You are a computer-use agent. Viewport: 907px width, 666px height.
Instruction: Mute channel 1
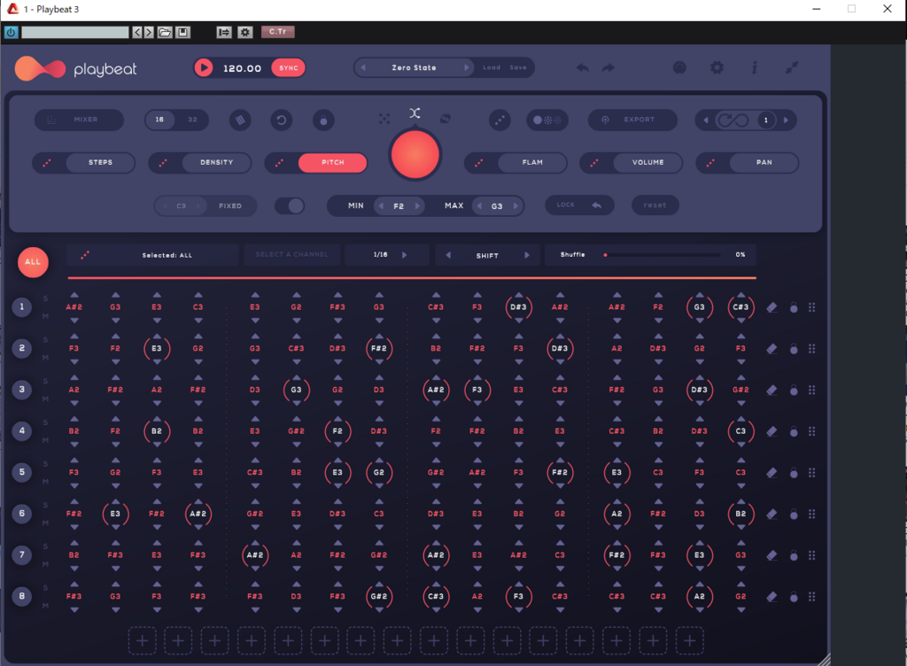tap(45, 316)
